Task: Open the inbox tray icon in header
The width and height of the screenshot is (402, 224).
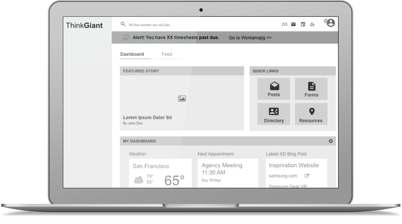Action: click(x=284, y=24)
